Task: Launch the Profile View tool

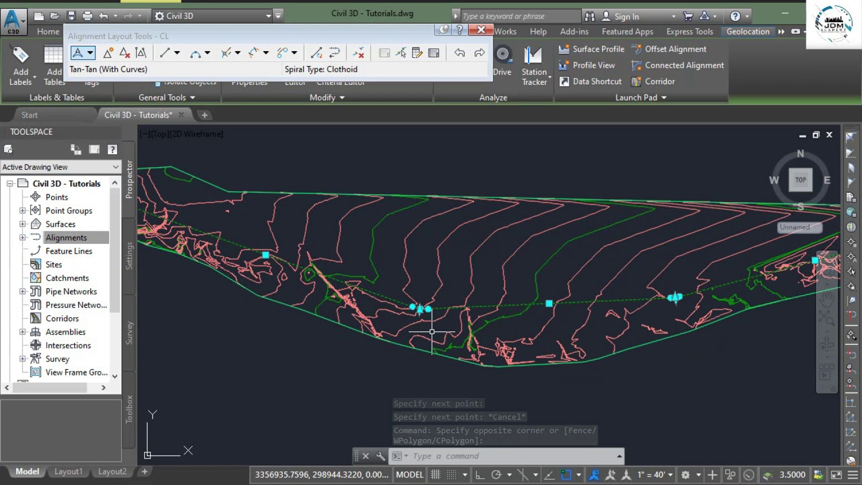Action: point(587,65)
